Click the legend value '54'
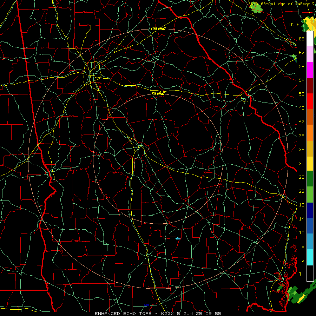This screenshot has width=316, height=316. [302, 80]
